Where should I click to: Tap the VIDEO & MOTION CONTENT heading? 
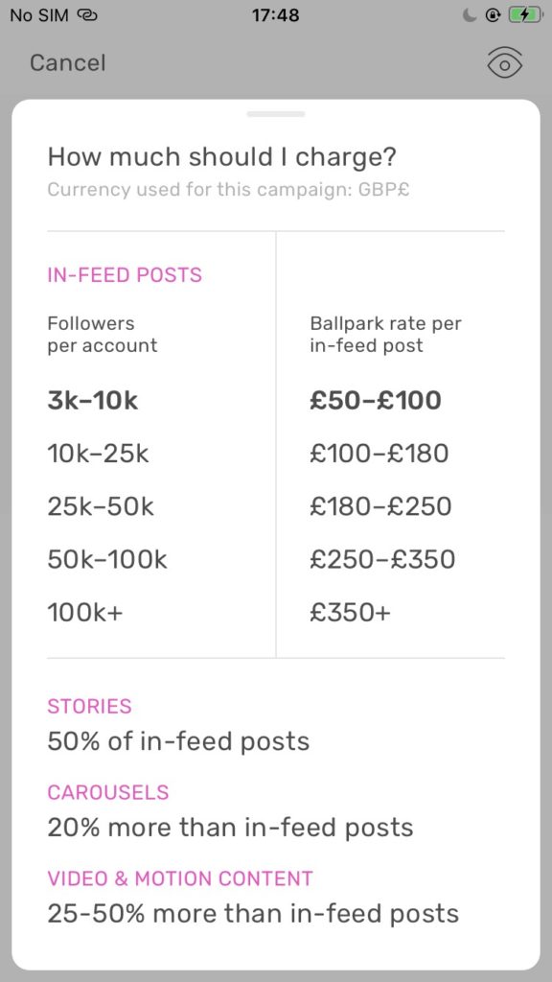click(180, 878)
